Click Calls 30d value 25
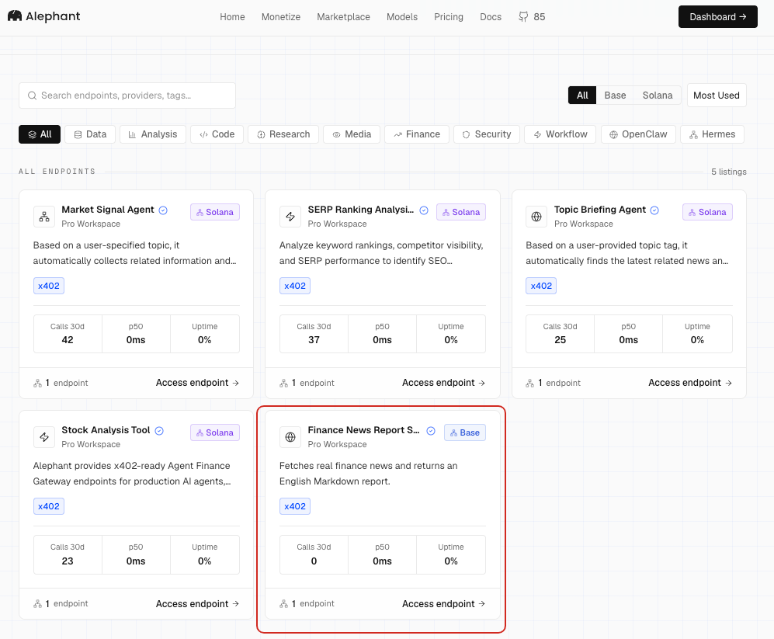This screenshot has width=774, height=639. point(560,340)
